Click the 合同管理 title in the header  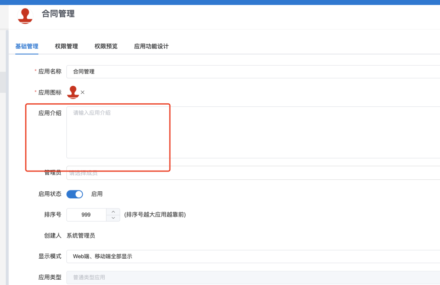click(58, 14)
